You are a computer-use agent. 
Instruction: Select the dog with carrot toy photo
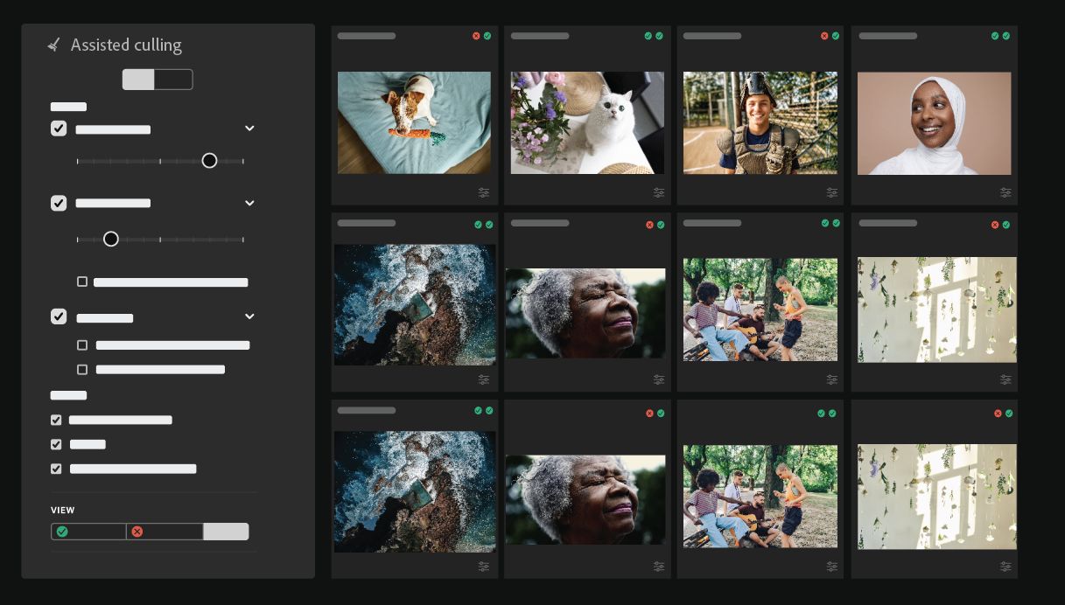pyautogui.click(x=414, y=122)
